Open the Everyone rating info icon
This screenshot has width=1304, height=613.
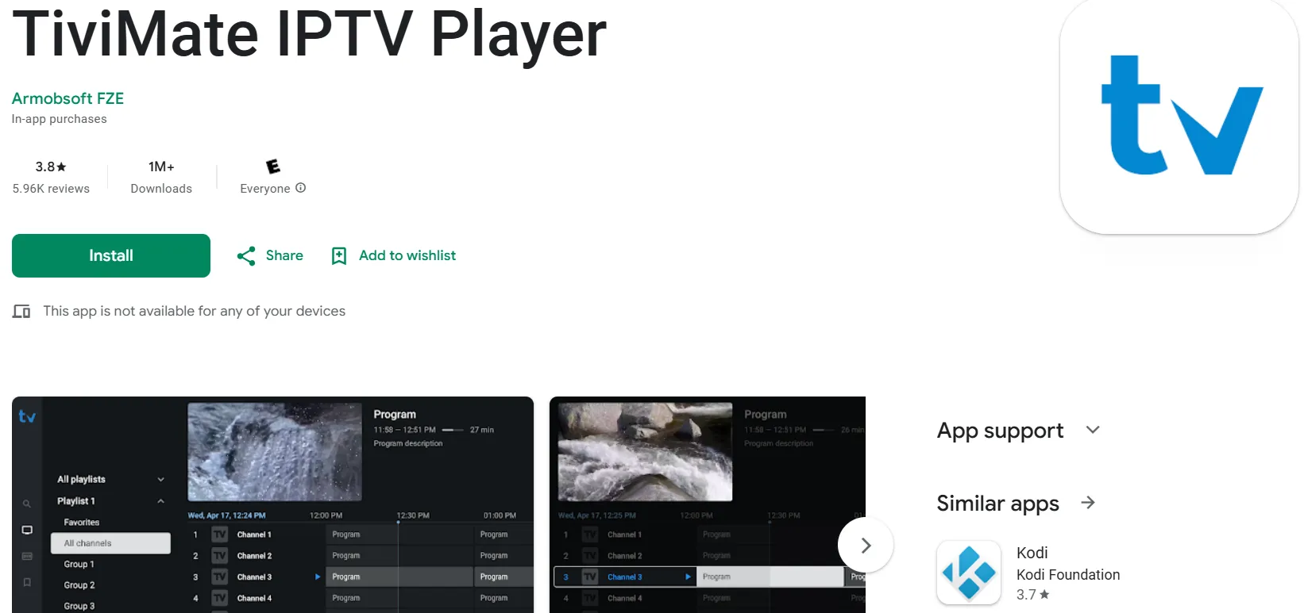[301, 188]
